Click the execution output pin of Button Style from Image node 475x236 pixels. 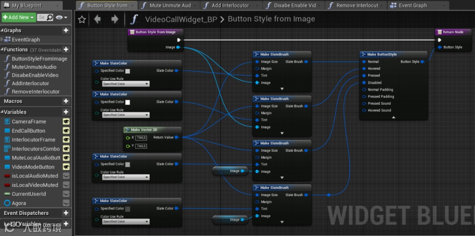179,40
